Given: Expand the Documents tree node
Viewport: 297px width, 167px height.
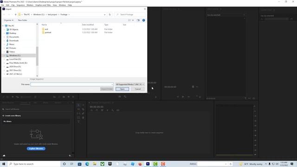Looking at the screenshot, I should point(4,37).
